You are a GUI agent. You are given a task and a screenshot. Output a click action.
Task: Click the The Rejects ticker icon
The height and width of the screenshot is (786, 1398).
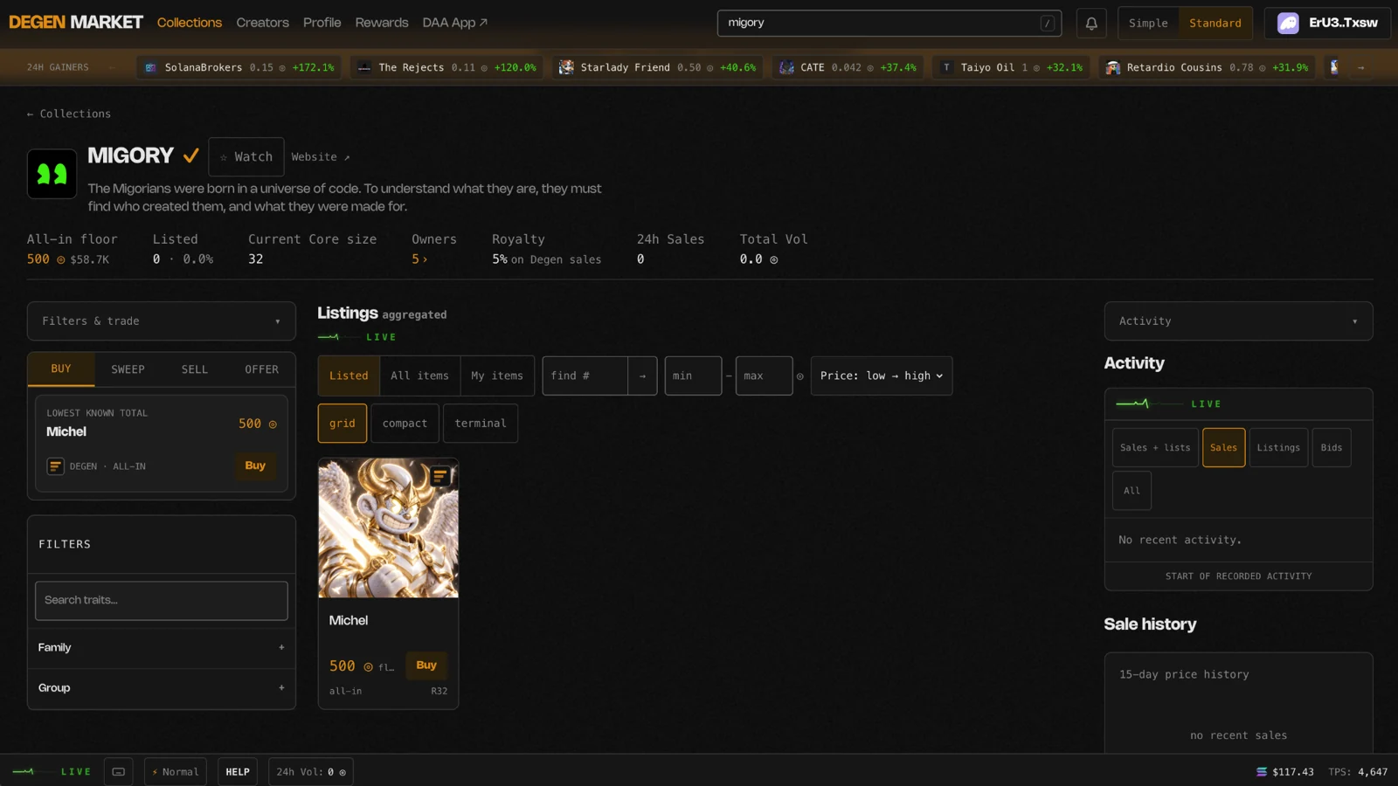coord(364,67)
